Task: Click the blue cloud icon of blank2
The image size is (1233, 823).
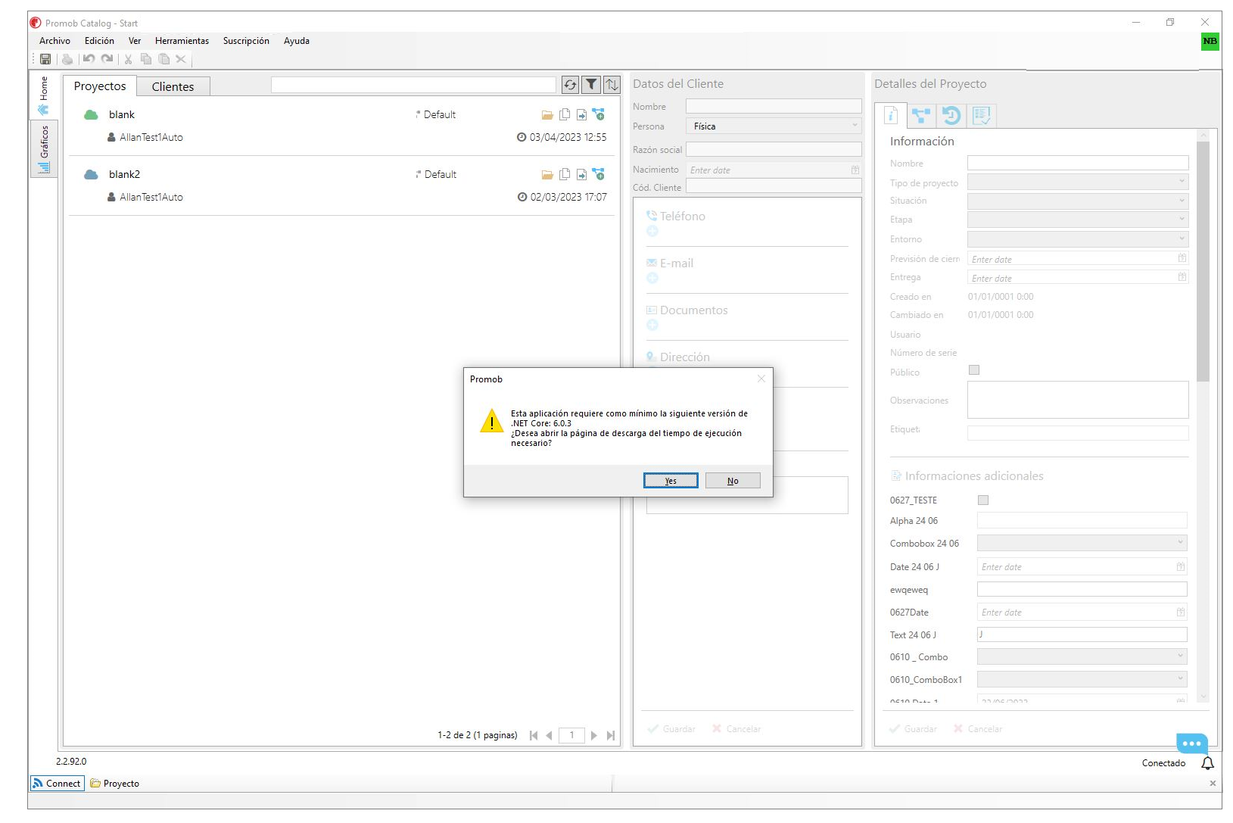Action: (91, 175)
